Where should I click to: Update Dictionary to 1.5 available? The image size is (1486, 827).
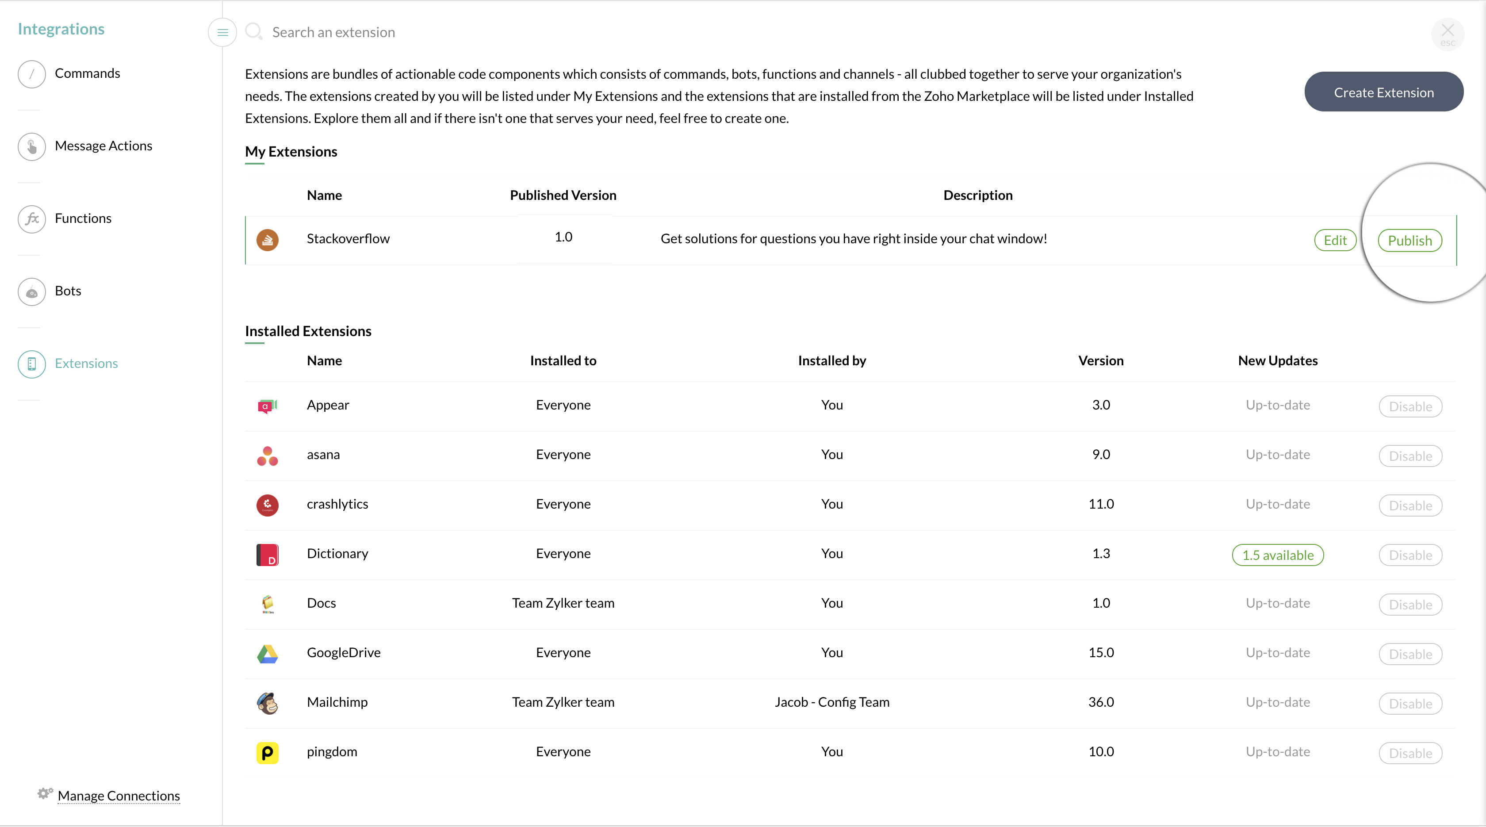(1277, 555)
